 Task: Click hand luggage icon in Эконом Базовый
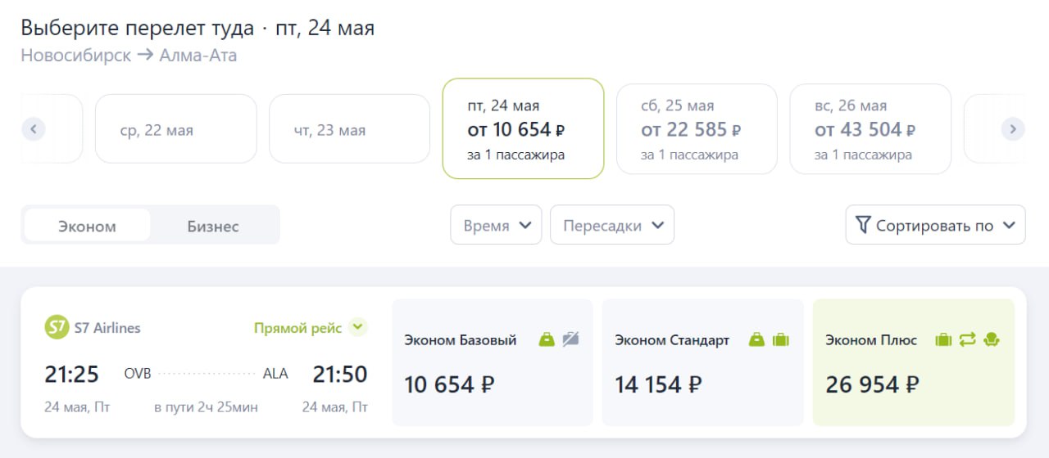point(547,339)
